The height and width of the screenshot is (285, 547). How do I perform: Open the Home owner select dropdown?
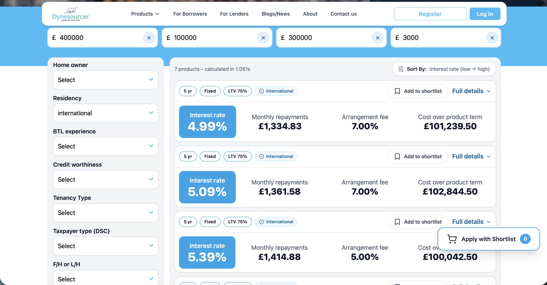(106, 80)
